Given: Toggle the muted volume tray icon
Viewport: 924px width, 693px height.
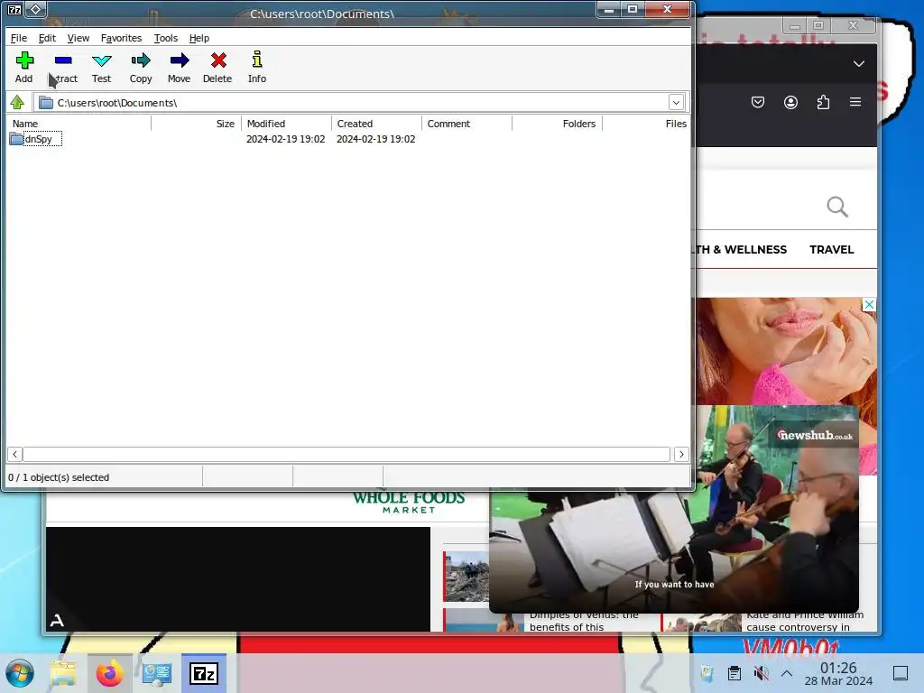Looking at the screenshot, I should click(762, 673).
